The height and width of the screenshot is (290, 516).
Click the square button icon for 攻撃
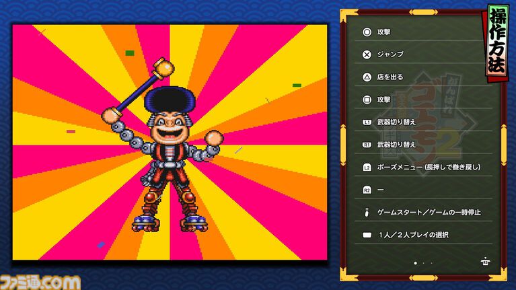click(x=367, y=100)
